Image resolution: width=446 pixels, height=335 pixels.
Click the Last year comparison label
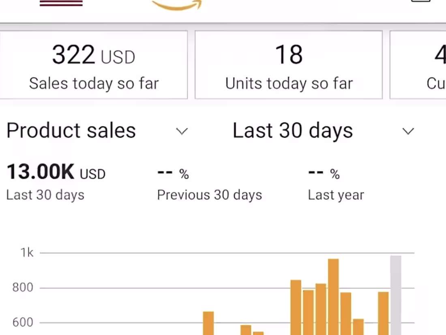pyautogui.click(x=336, y=195)
